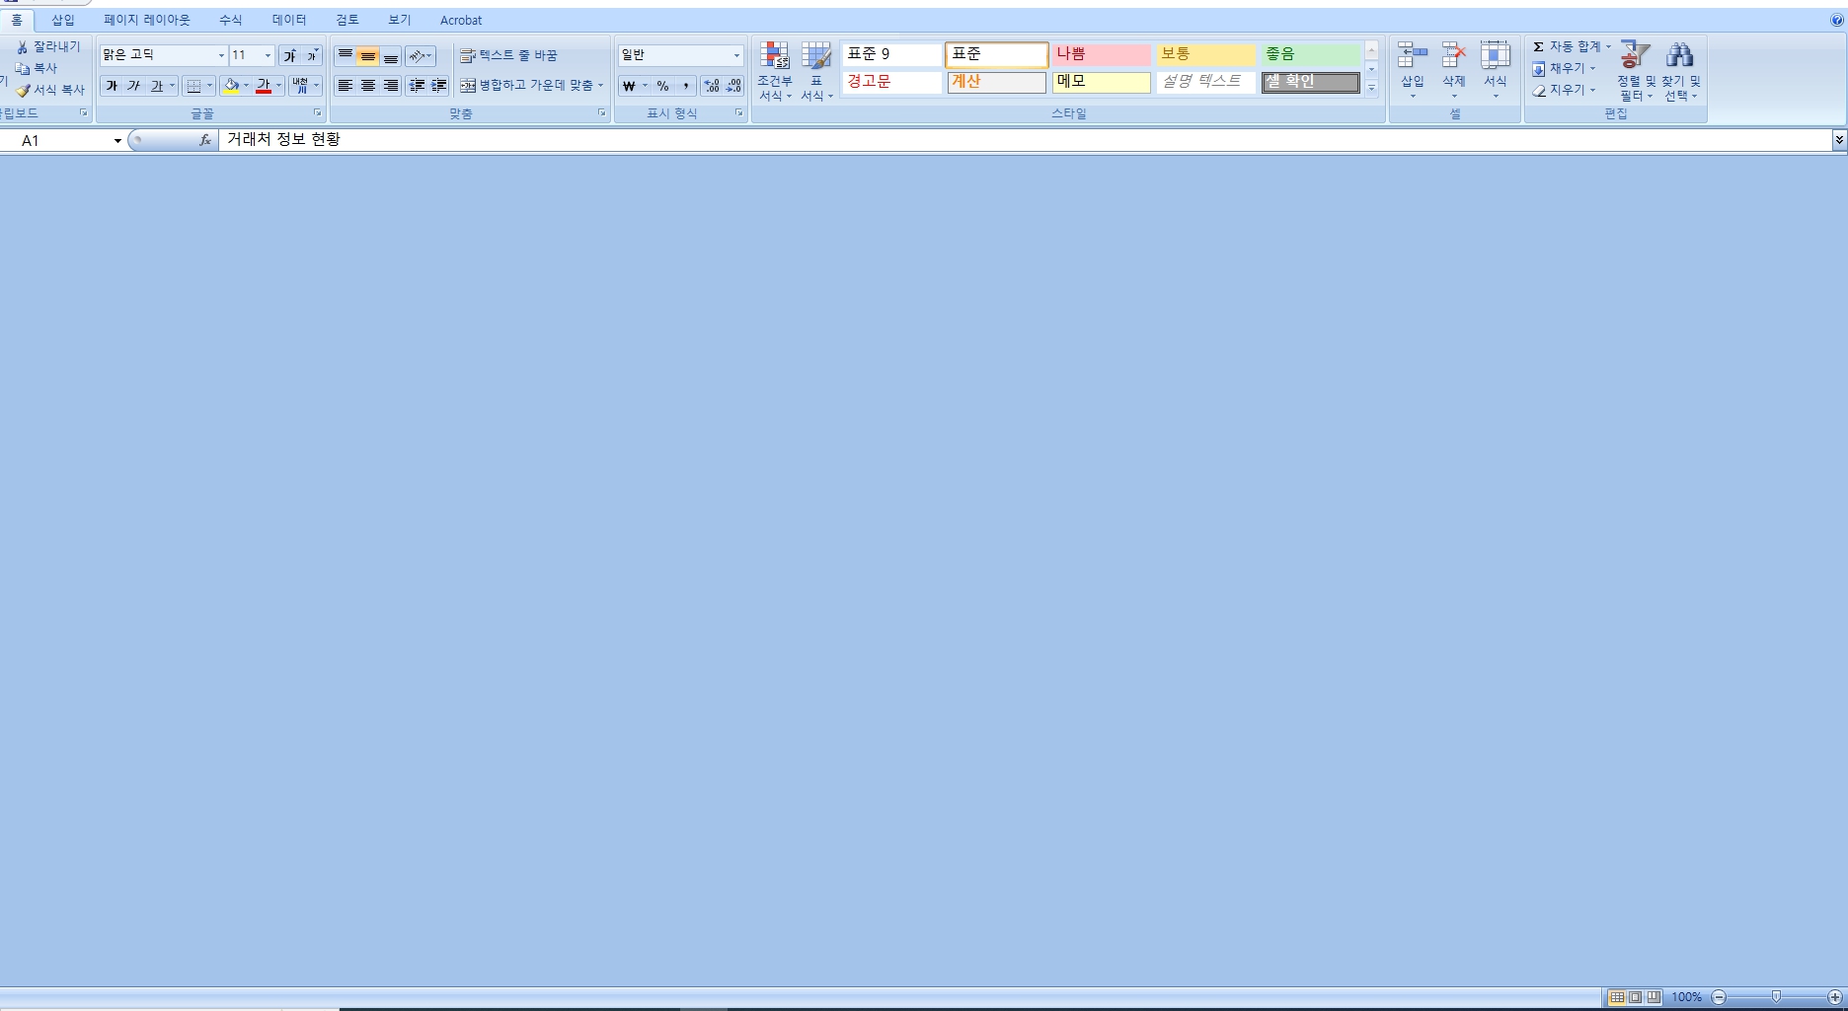The image size is (1848, 1011).
Task: Switch to the 페이지 레이아웃 tab
Action: [x=146, y=20]
